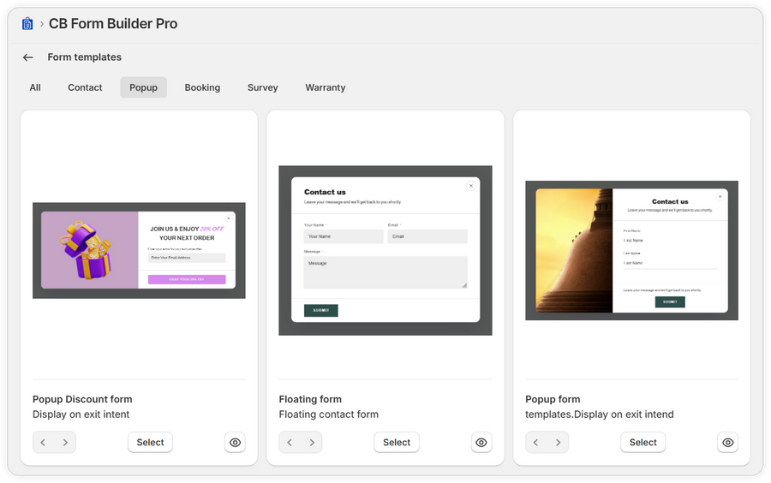771x483 pixels.
Task: Preview Popup Discount form with eye icon
Action: pos(235,442)
